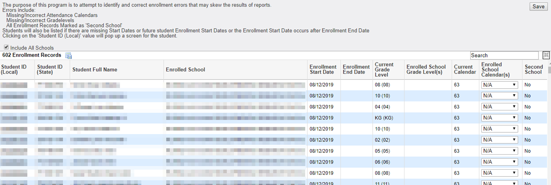Click the Student ID (Local) column header
The image size is (551, 185).
point(13,70)
